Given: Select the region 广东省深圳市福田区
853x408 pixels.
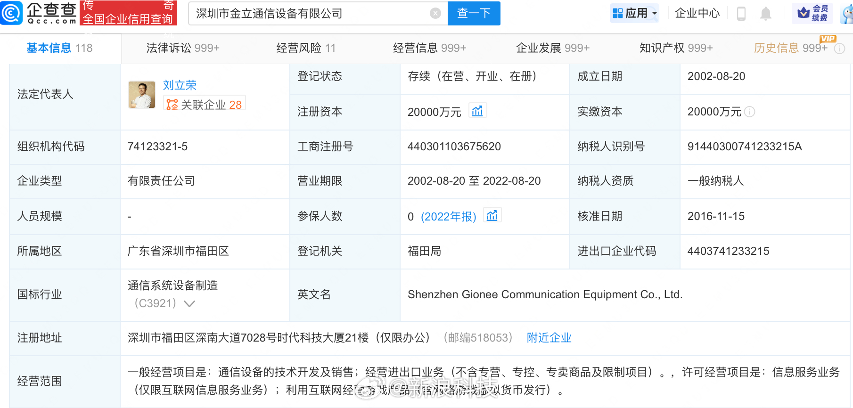Looking at the screenshot, I should coord(178,251).
